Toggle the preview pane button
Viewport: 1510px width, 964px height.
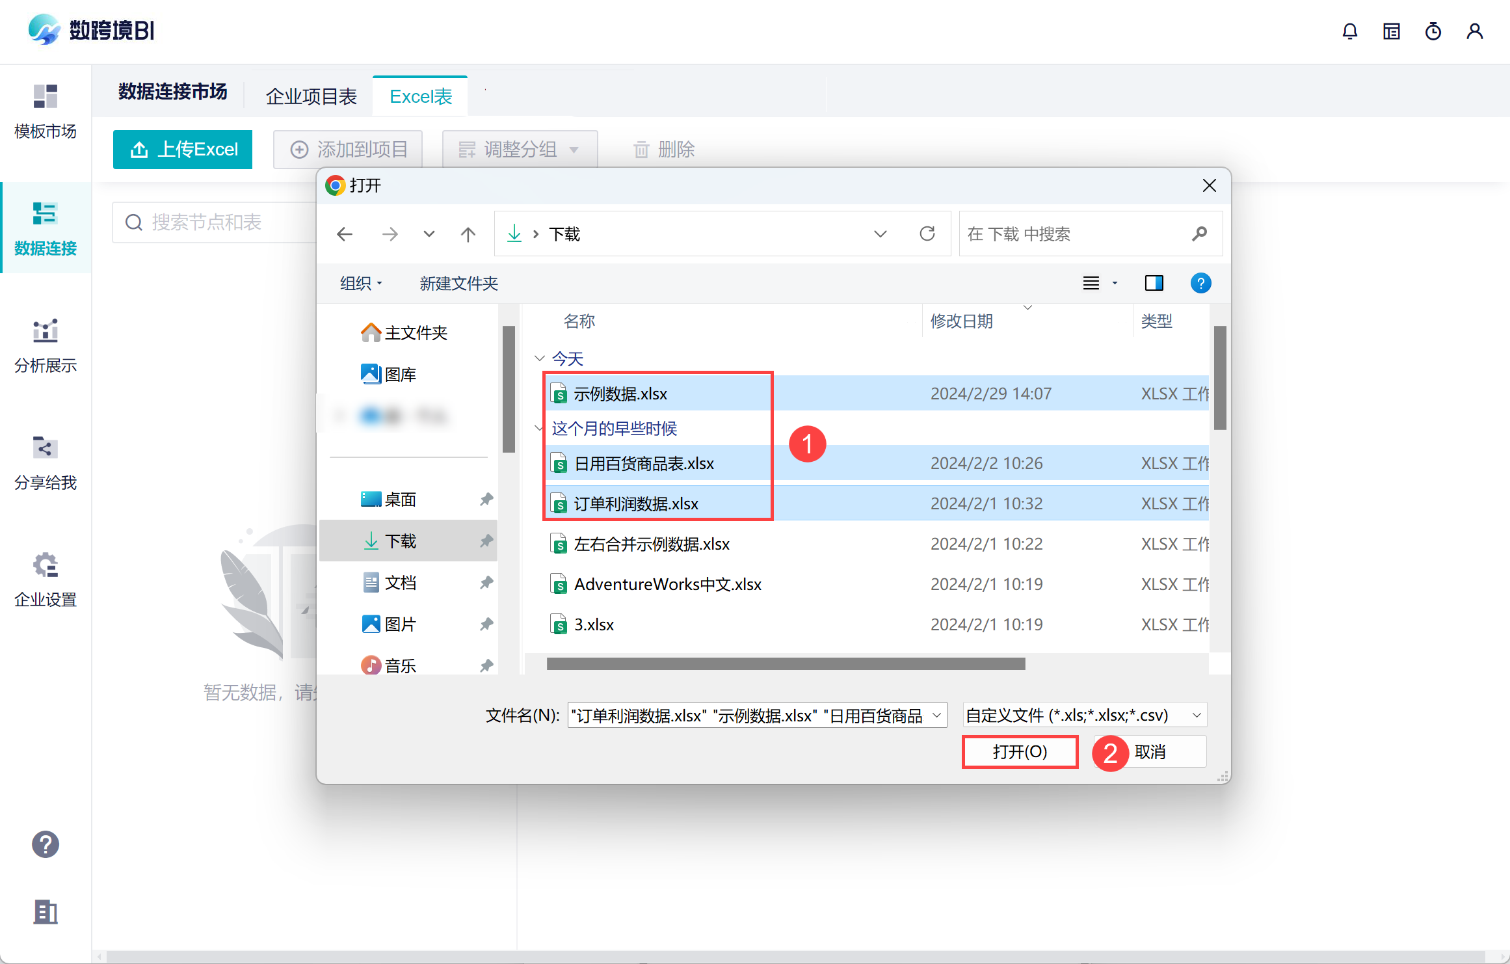click(x=1154, y=283)
